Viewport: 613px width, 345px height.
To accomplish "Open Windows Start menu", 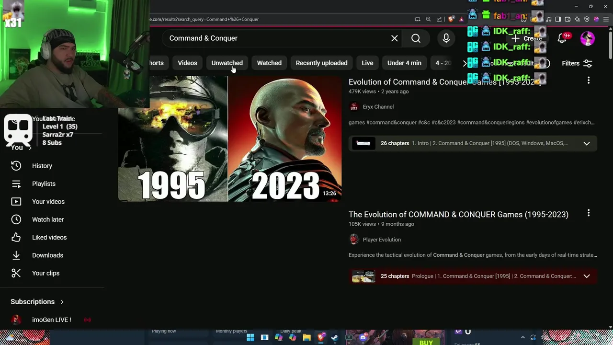I will (x=250, y=337).
